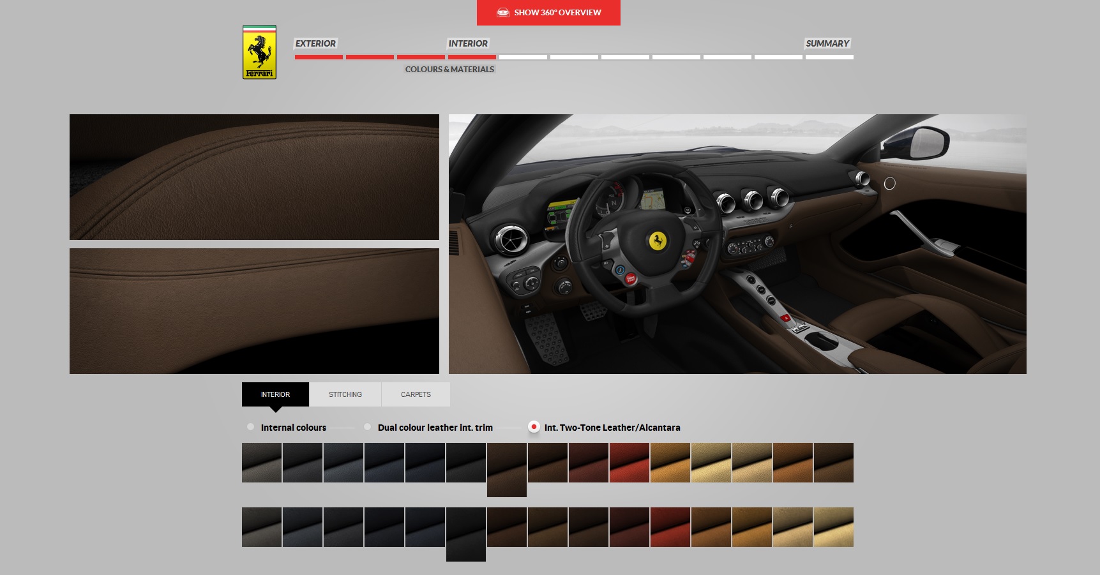Click the circular hotspot marker on the interior image

[x=889, y=184]
